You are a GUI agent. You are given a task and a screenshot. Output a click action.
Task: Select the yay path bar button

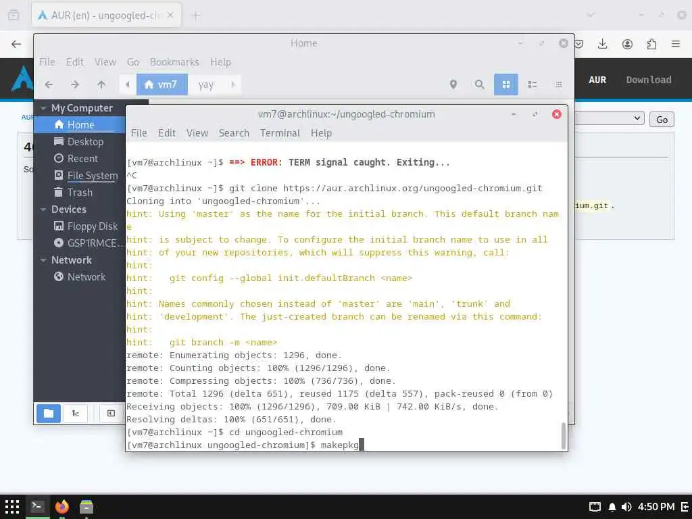[x=205, y=84]
